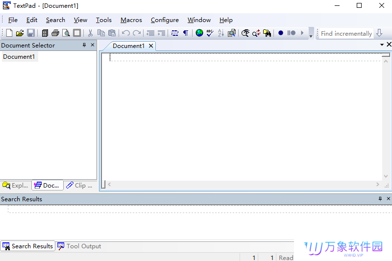
Task: Select the Tool Output tab
Action: point(79,246)
